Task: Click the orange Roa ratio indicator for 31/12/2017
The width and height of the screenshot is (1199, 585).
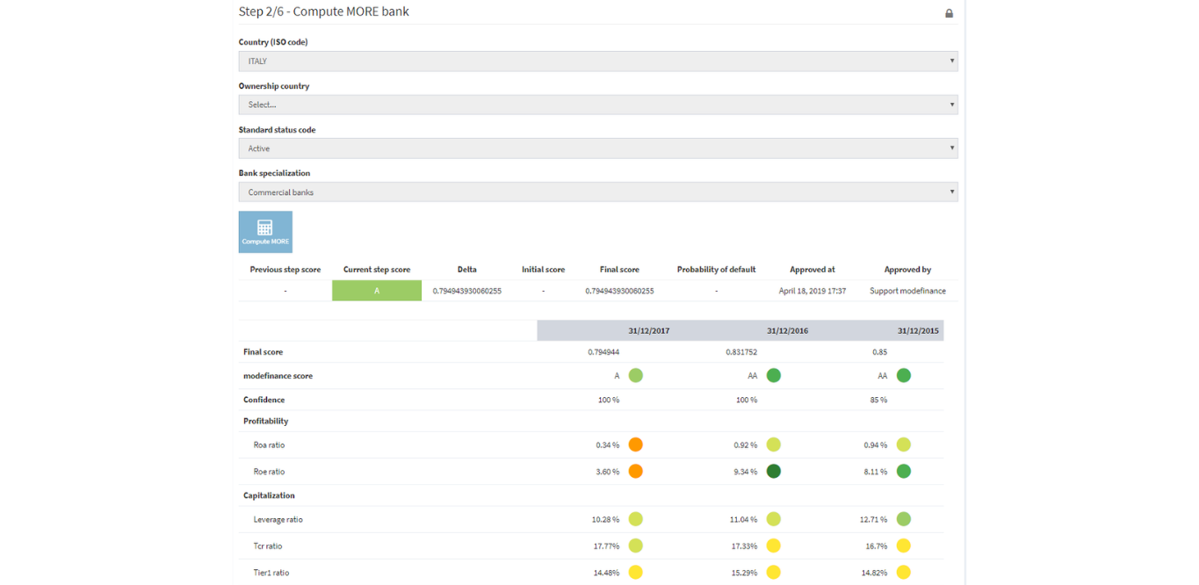Action: (x=636, y=444)
